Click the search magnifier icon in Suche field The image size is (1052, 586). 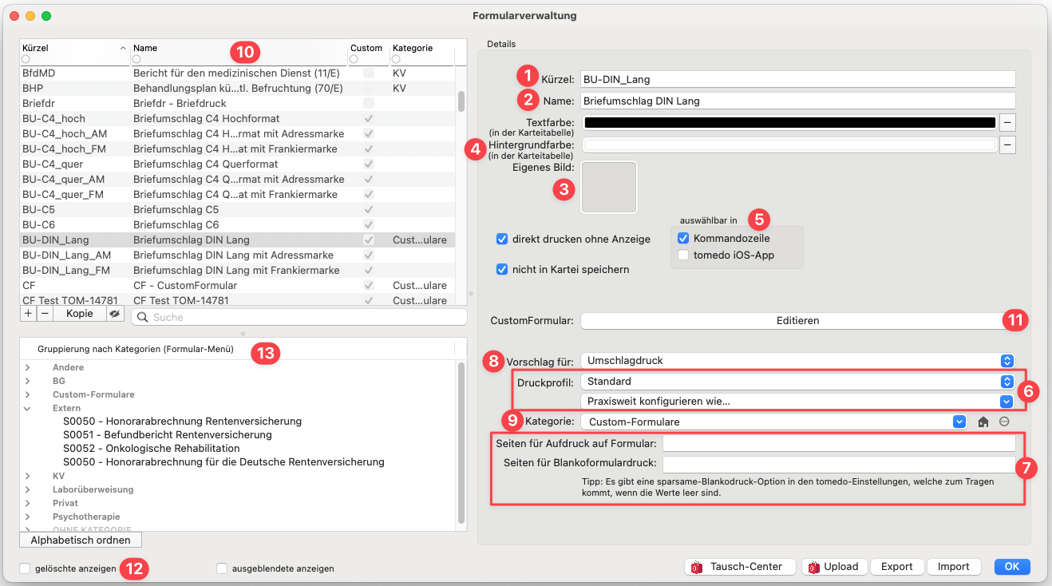pyautogui.click(x=142, y=317)
